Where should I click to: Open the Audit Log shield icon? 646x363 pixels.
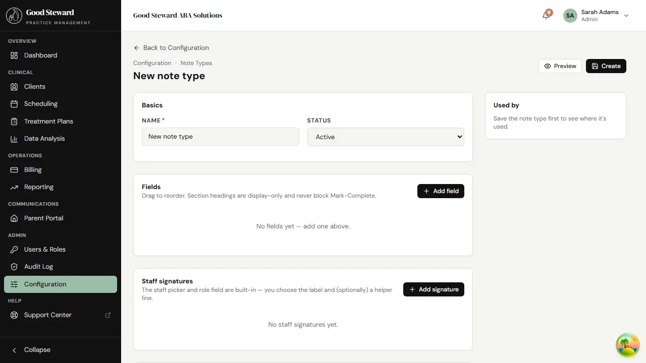pos(15,266)
